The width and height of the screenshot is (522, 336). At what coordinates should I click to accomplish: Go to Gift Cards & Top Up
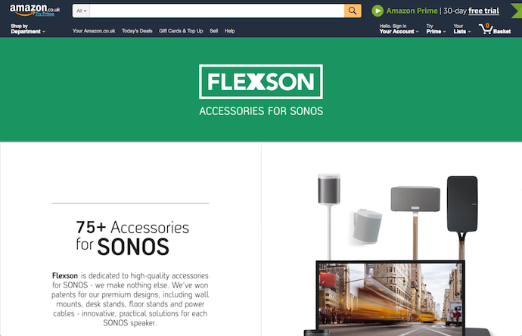pos(181,31)
